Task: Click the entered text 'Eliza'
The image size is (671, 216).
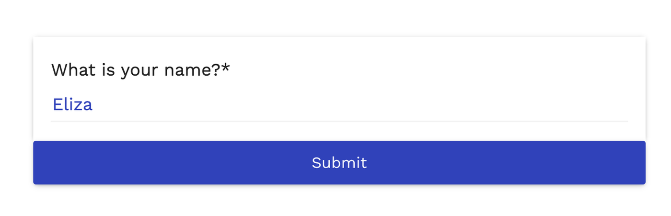Action: click(x=72, y=104)
